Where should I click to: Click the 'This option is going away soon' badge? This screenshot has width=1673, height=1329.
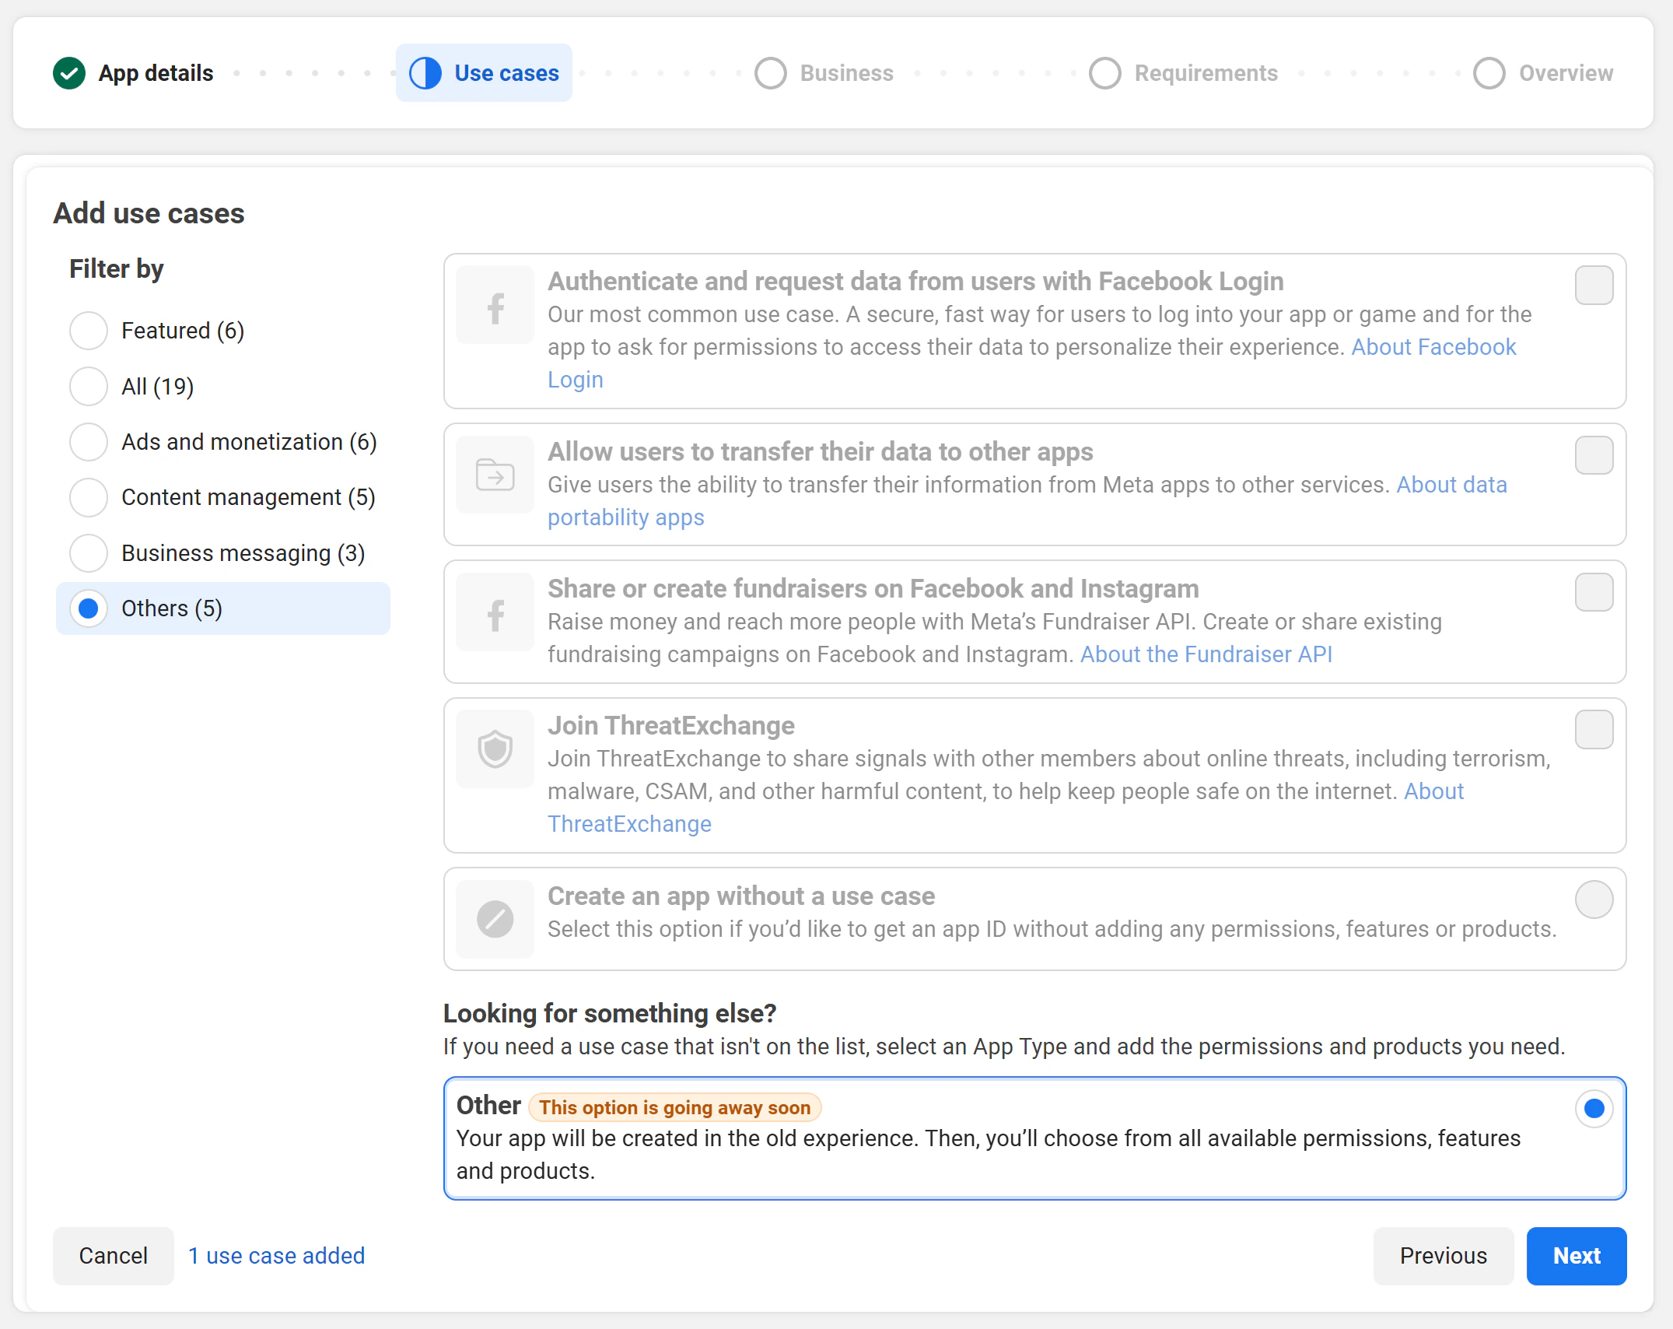pos(674,1107)
